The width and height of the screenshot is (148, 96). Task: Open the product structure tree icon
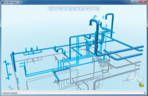[x=92, y=9]
